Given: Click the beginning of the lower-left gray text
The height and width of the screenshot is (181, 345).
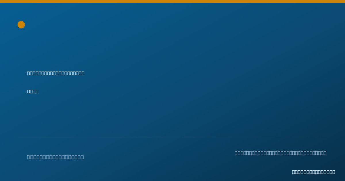Looking at the screenshot, I should [29, 157].
